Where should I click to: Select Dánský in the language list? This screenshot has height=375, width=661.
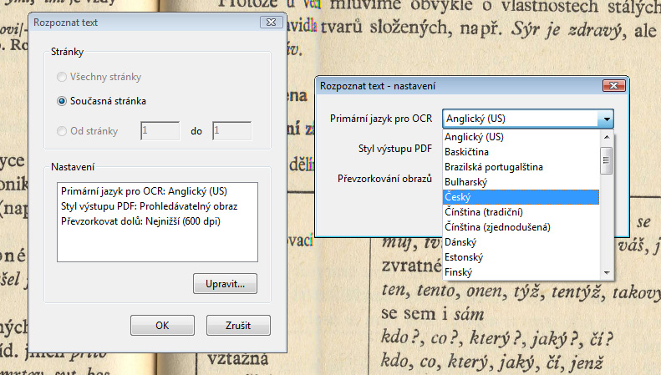click(x=521, y=242)
